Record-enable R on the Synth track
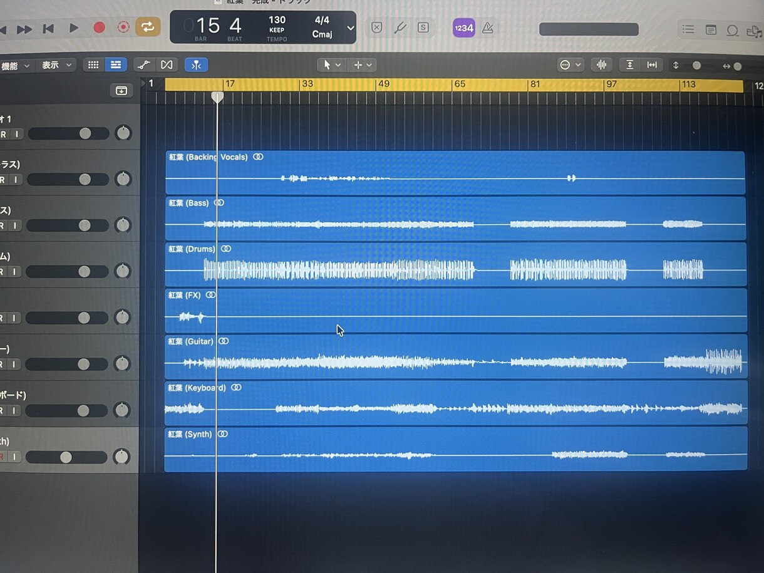This screenshot has width=764, height=573. click(x=3, y=457)
